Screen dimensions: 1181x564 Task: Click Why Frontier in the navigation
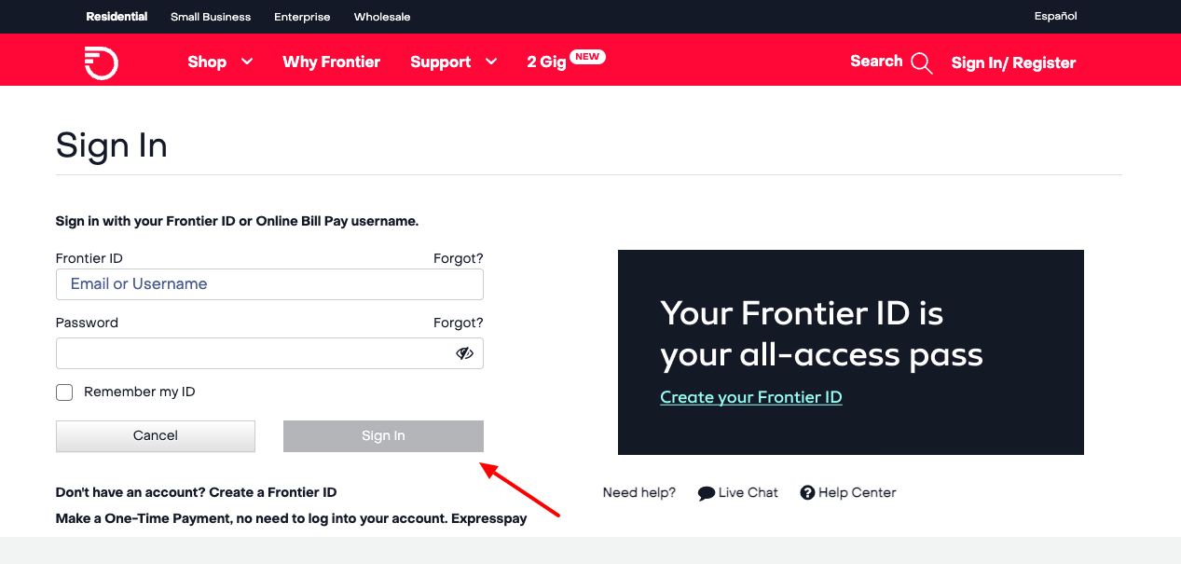coord(331,62)
